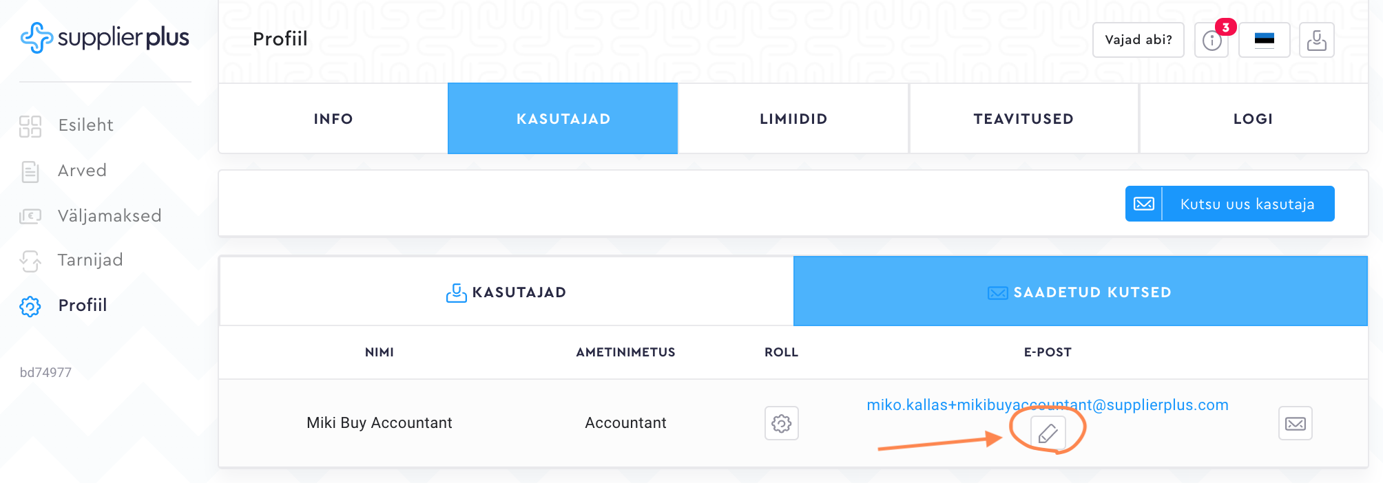Viewport: 1383px width, 483px height.
Task: Navigate to Tarnijad in the sidebar
Action: 90,260
